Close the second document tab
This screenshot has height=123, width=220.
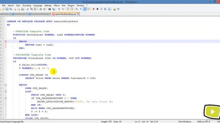(x=26, y=14)
